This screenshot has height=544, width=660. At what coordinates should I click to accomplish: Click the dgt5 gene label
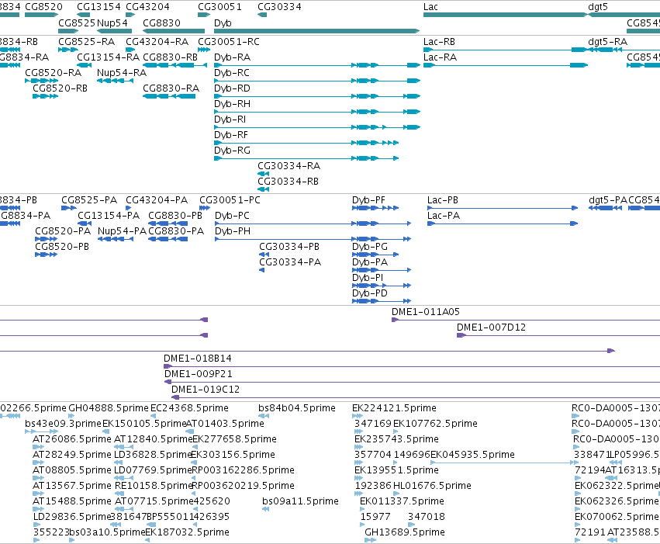(x=598, y=7)
